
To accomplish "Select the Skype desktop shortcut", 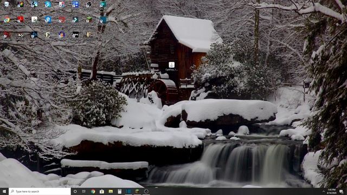I will coord(48,4).
